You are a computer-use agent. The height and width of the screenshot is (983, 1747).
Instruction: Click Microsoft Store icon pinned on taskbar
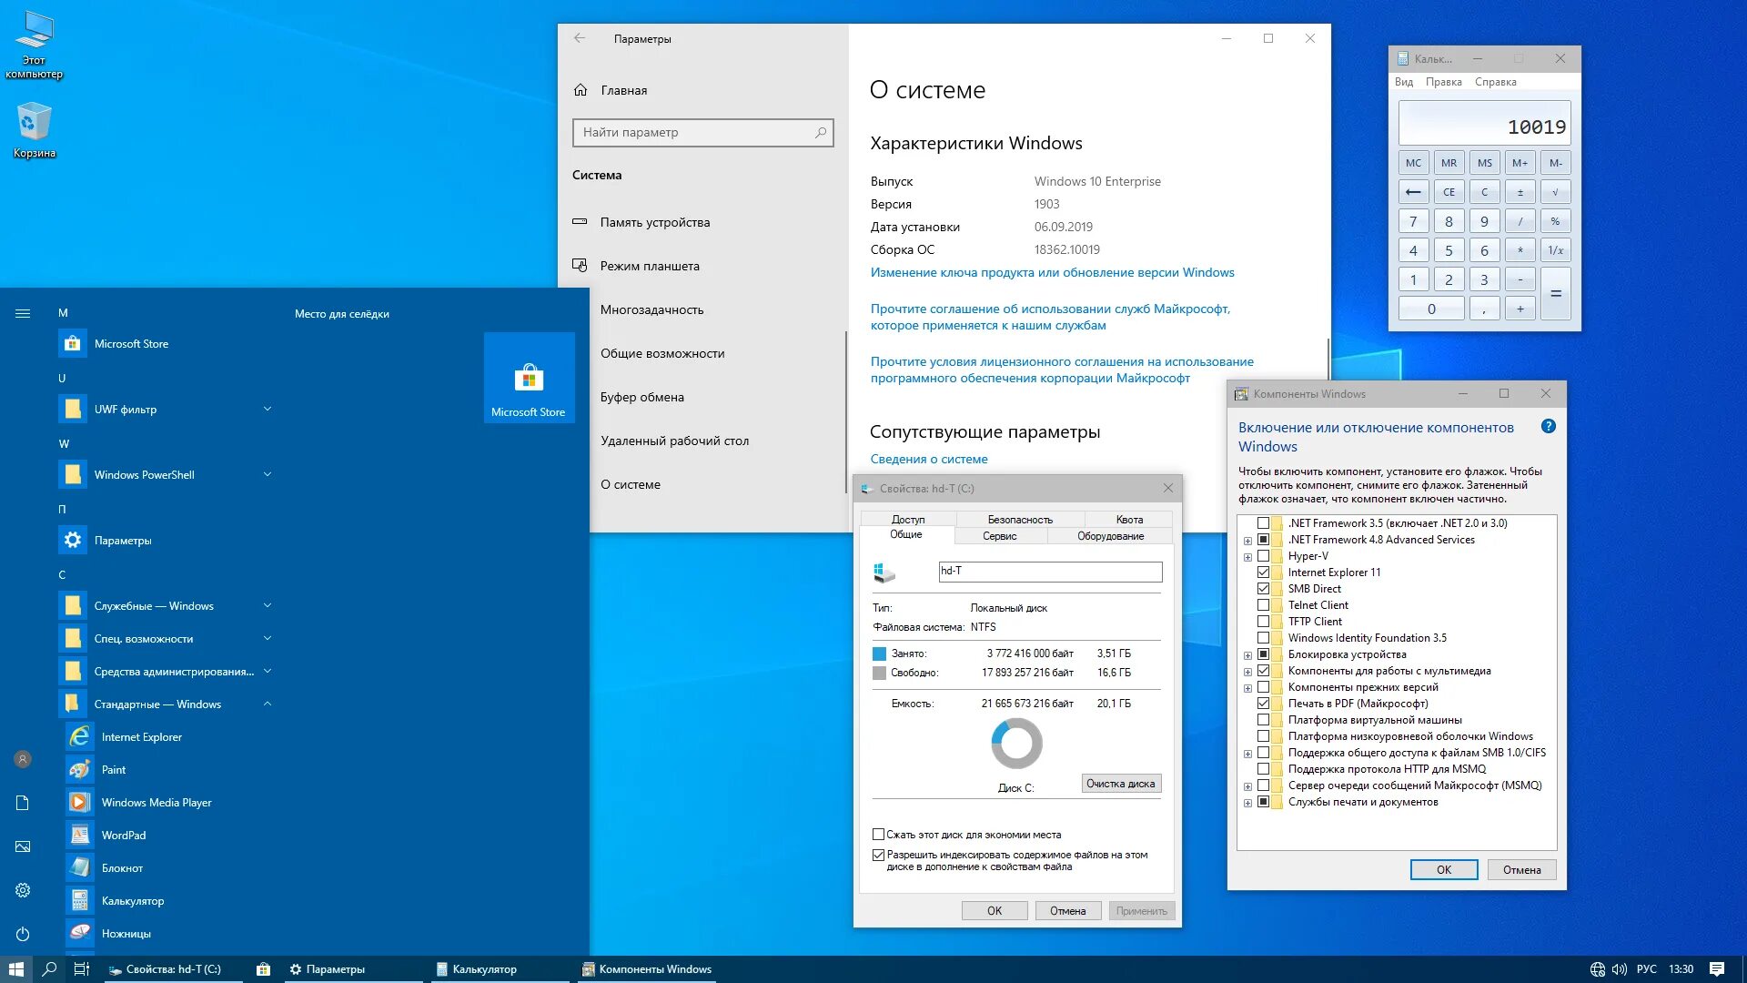pos(263,969)
